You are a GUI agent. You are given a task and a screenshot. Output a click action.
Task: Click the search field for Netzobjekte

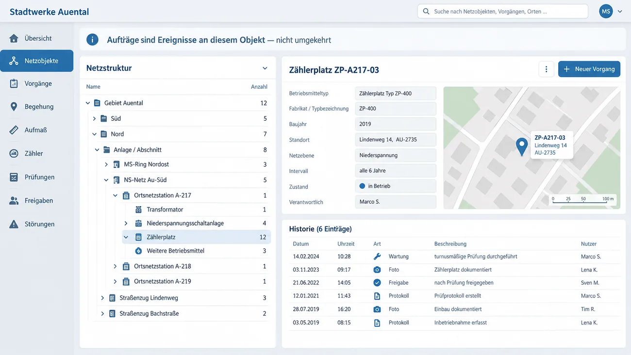[x=503, y=11]
